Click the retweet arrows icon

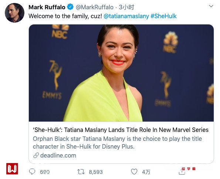tap(81, 172)
